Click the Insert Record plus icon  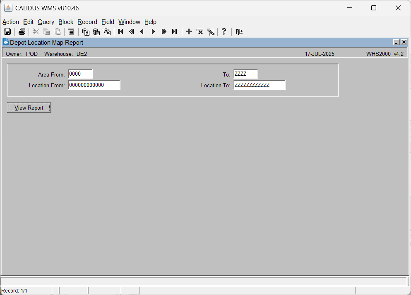(189, 32)
